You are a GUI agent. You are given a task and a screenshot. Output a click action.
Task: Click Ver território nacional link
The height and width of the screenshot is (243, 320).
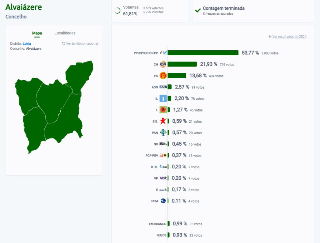(x=80, y=44)
